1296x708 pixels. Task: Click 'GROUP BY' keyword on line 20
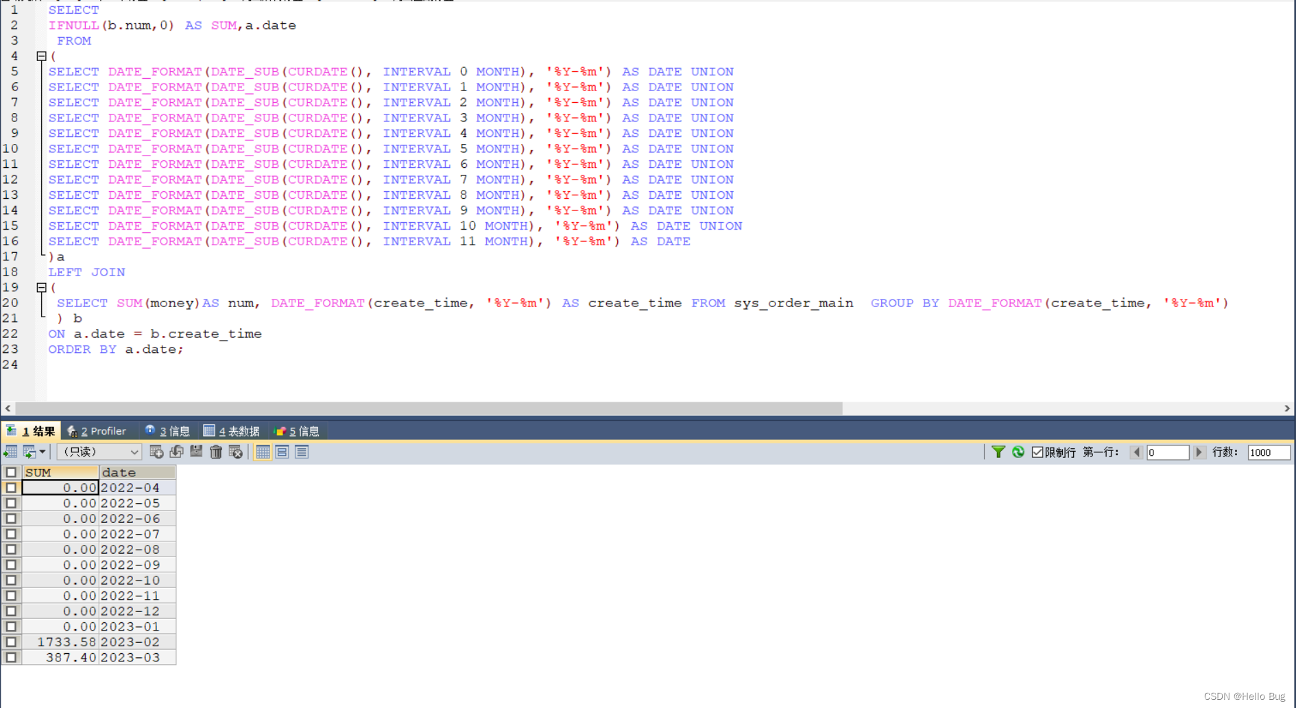click(905, 303)
